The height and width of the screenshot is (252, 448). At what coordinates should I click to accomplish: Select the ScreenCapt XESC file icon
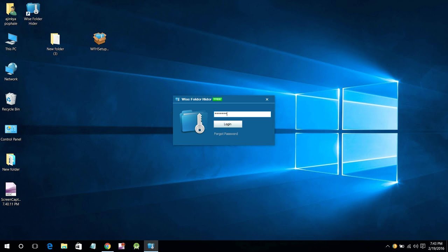[x=11, y=194]
